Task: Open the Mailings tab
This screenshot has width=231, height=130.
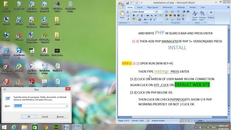Action: point(181,7)
